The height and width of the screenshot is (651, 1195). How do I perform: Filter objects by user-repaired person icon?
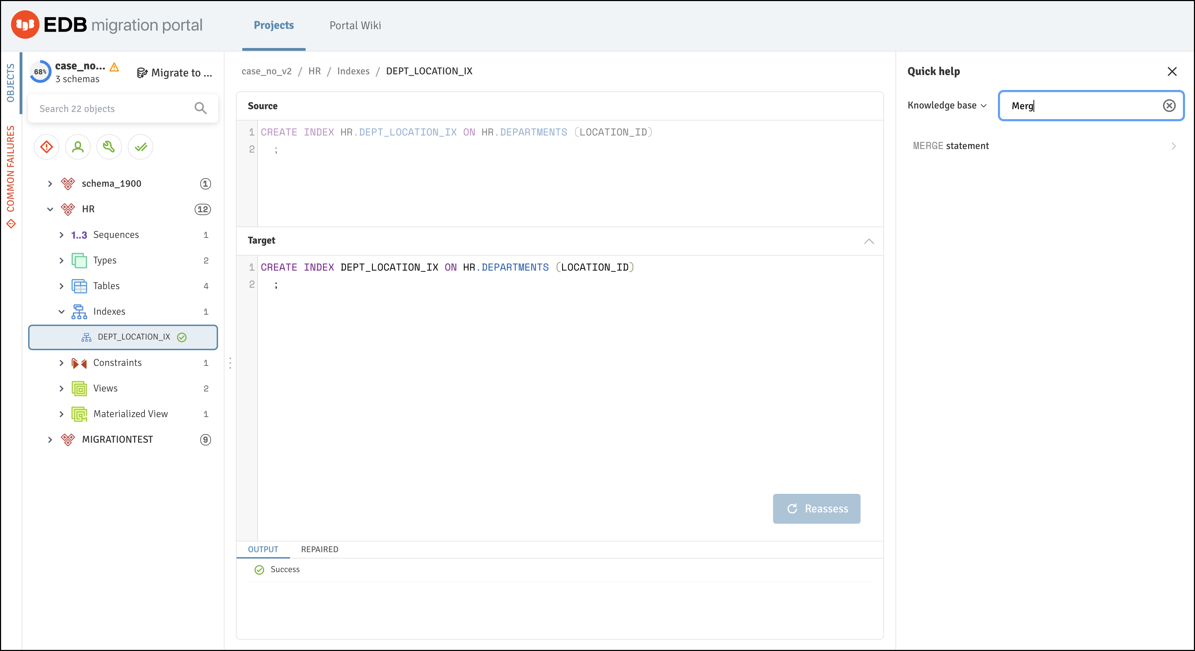(x=78, y=147)
